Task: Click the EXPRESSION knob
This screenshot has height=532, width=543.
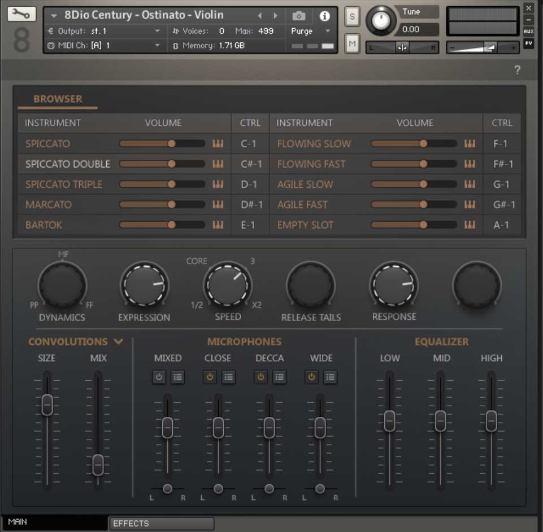Action: (145, 285)
